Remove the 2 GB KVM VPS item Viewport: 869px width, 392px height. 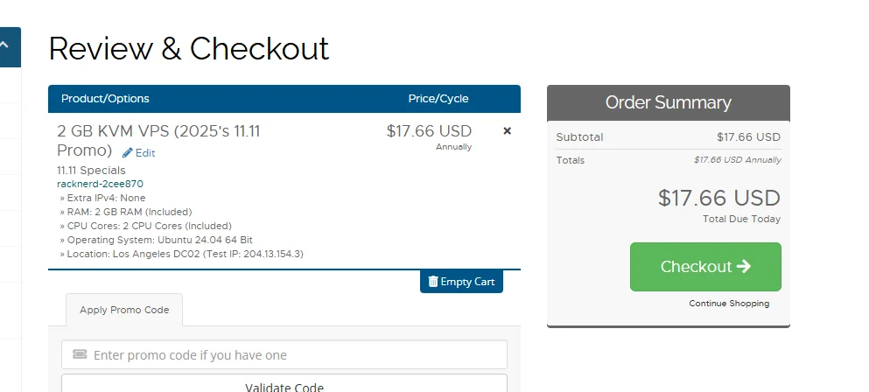pyautogui.click(x=507, y=131)
